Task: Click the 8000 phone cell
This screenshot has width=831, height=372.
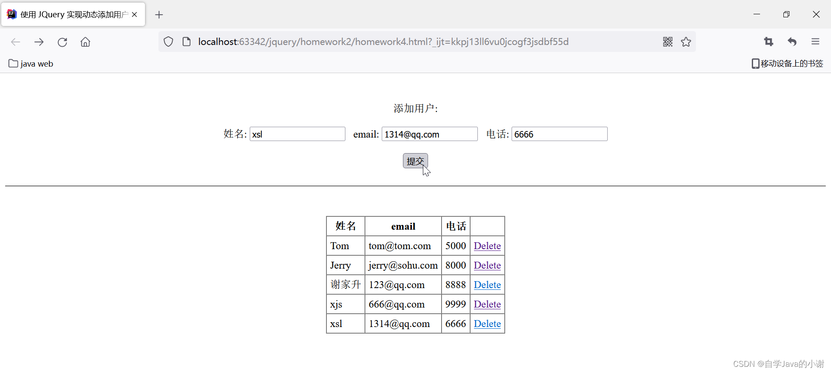Action: (456, 265)
